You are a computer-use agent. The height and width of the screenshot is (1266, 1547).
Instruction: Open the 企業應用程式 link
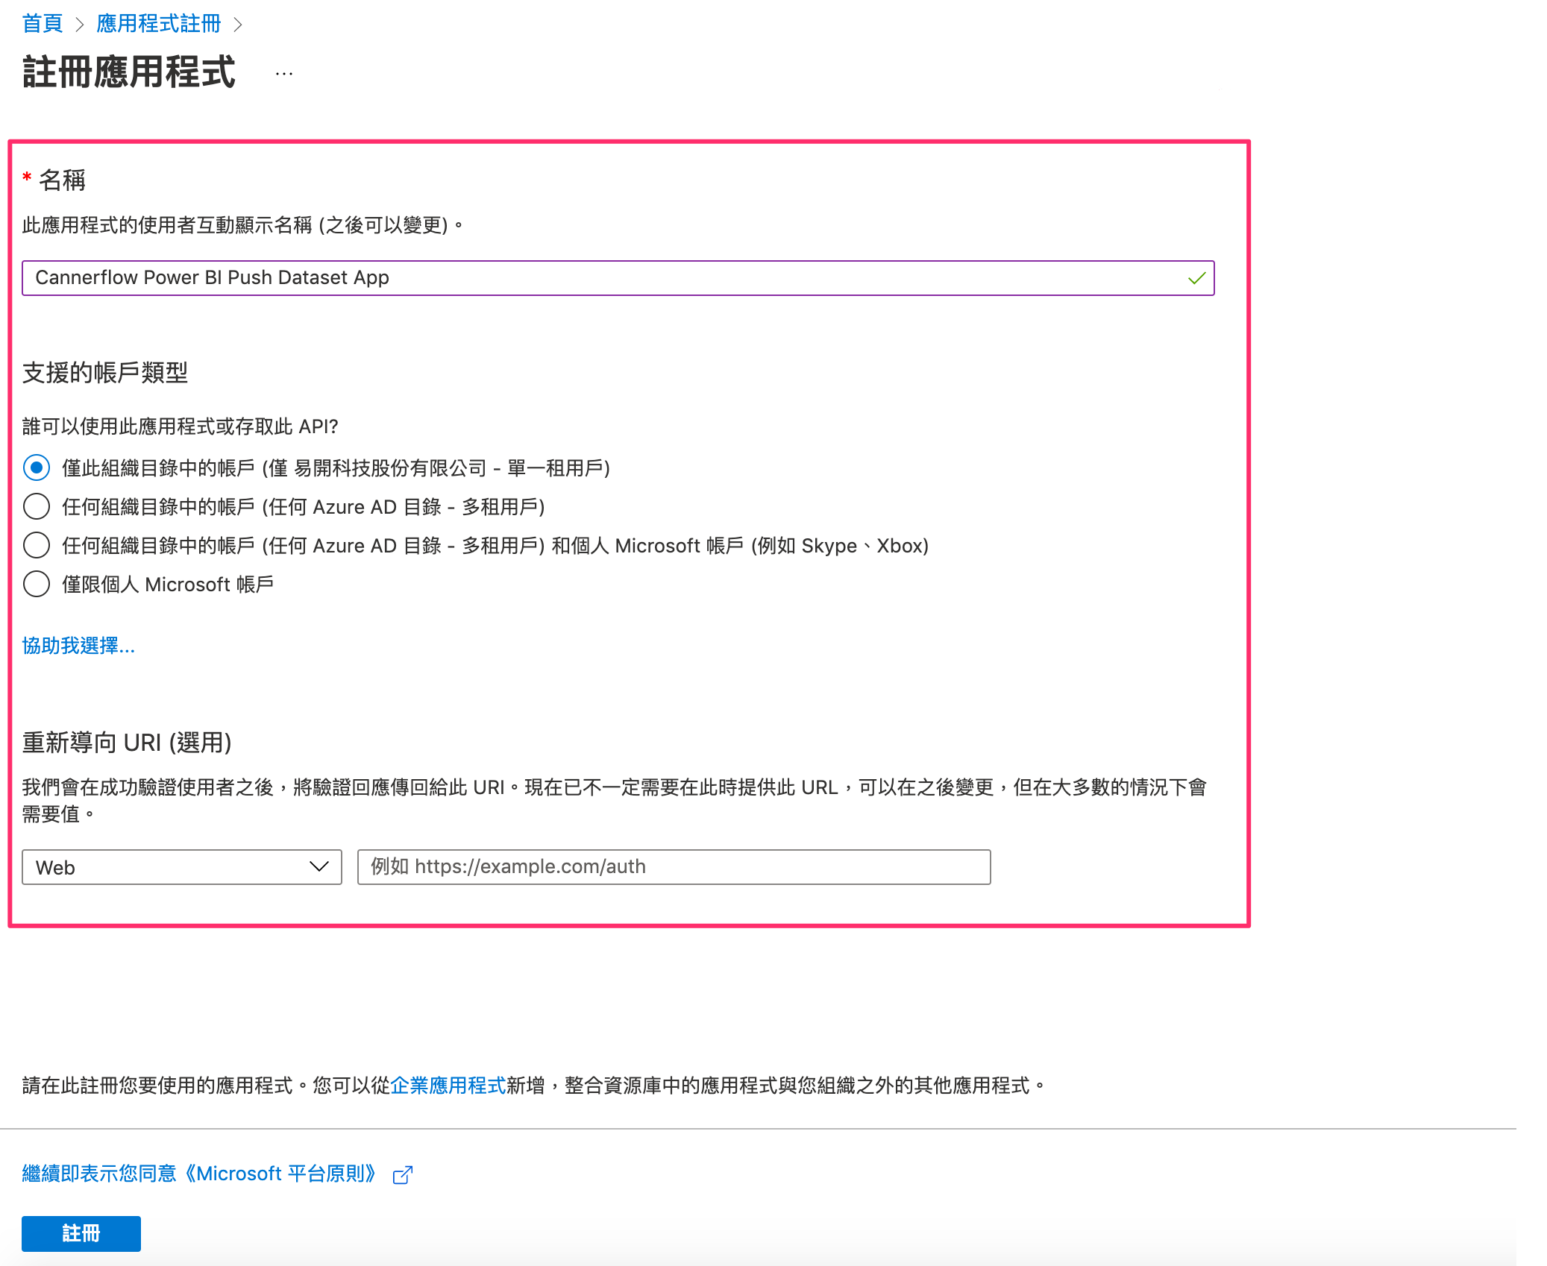pos(448,1086)
